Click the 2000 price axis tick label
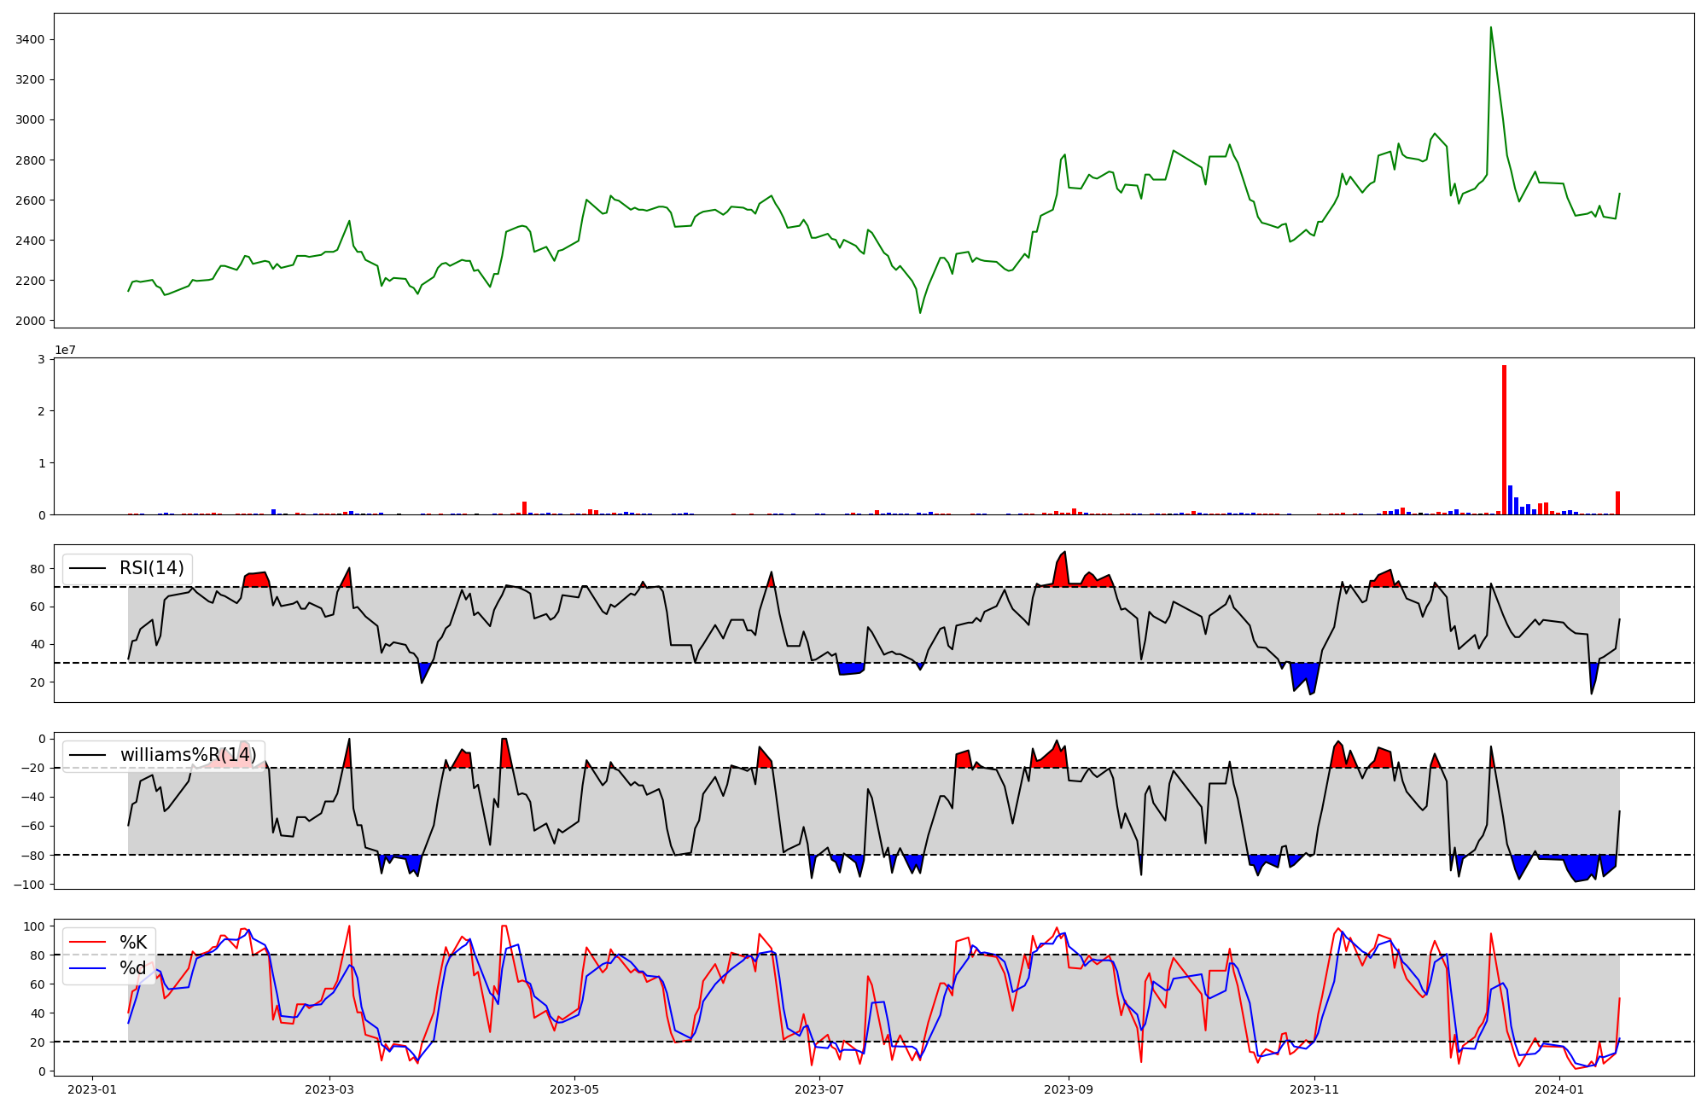Screen dimensions: 1707x1109 [x=30, y=321]
